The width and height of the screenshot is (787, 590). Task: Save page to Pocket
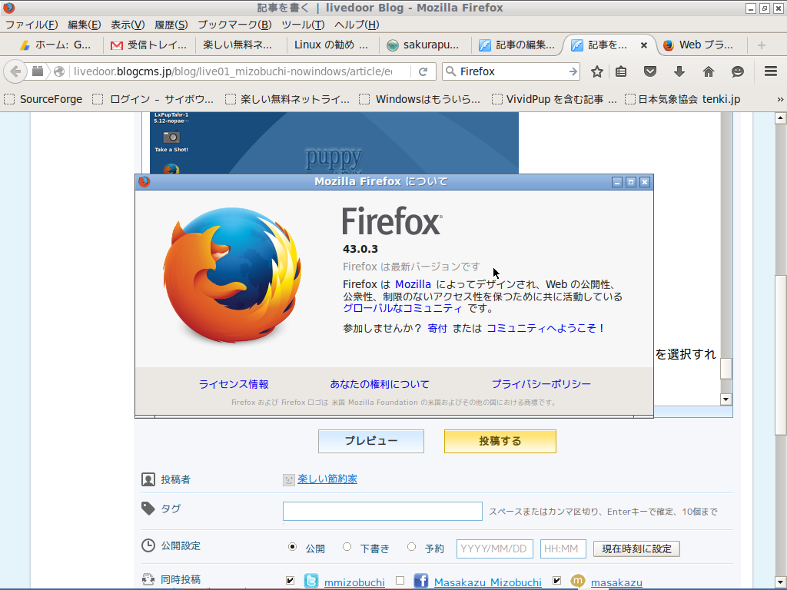pyautogui.click(x=650, y=71)
